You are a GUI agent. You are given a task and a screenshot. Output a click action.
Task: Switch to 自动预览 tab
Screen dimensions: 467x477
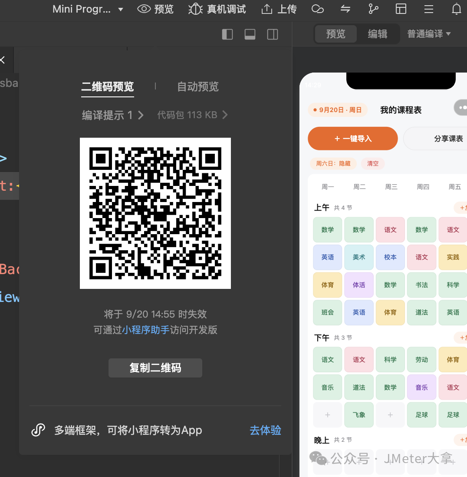point(198,87)
